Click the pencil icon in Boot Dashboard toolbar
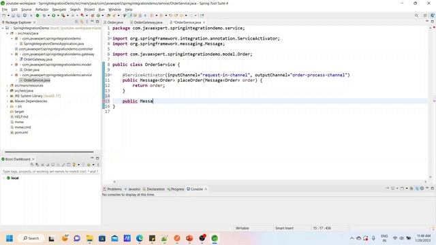The width and height of the screenshot is (436, 245). tap(63, 165)
